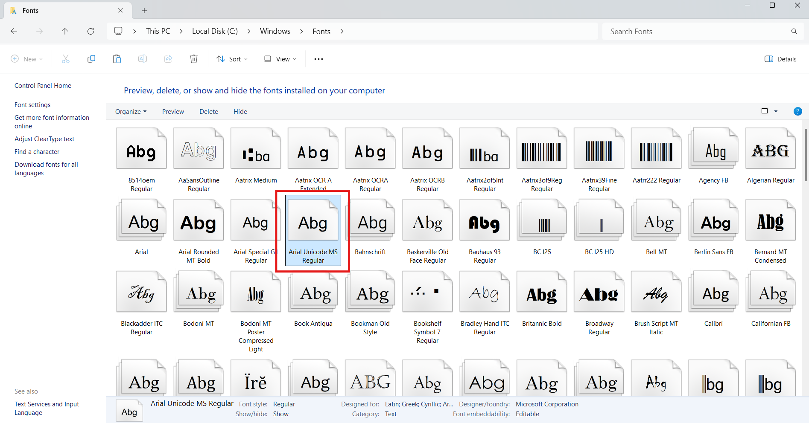Refresh the Fonts folder
The image size is (809, 423).
click(x=91, y=31)
